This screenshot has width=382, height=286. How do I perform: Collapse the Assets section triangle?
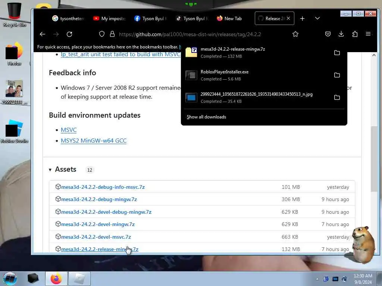coord(50,169)
